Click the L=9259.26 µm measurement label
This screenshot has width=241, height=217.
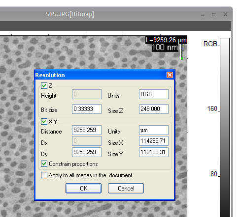(166, 40)
